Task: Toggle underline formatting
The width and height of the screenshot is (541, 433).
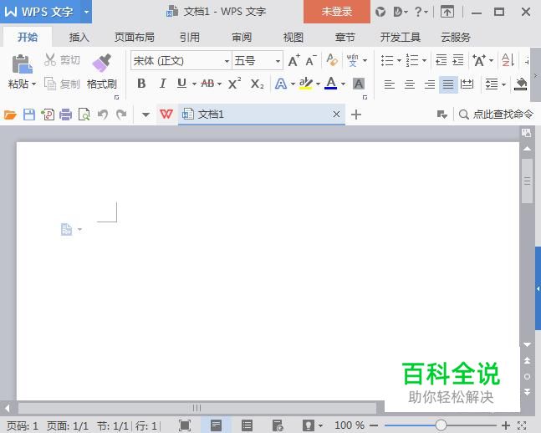Action: (181, 84)
